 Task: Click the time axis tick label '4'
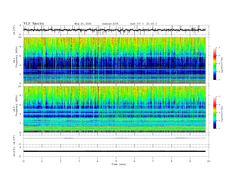98,161
